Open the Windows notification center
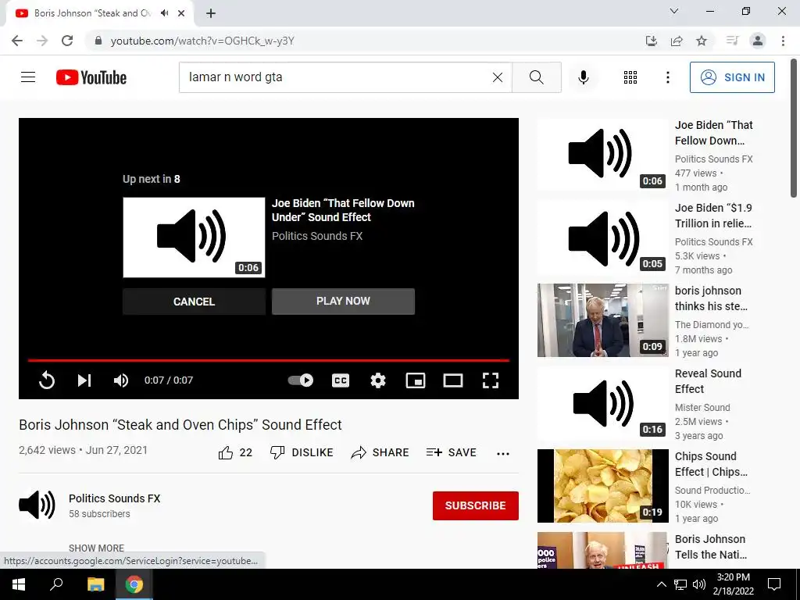This screenshot has height=600, width=800. (x=774, y=584)
